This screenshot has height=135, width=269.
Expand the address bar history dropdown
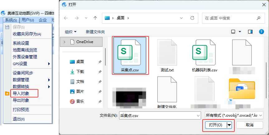point(181,18)
